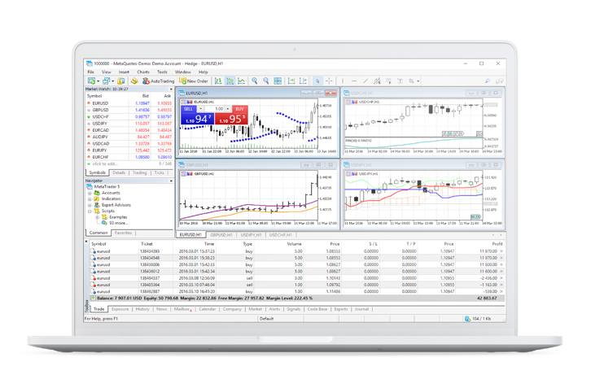Open the View menu

[x=107, y=72]
